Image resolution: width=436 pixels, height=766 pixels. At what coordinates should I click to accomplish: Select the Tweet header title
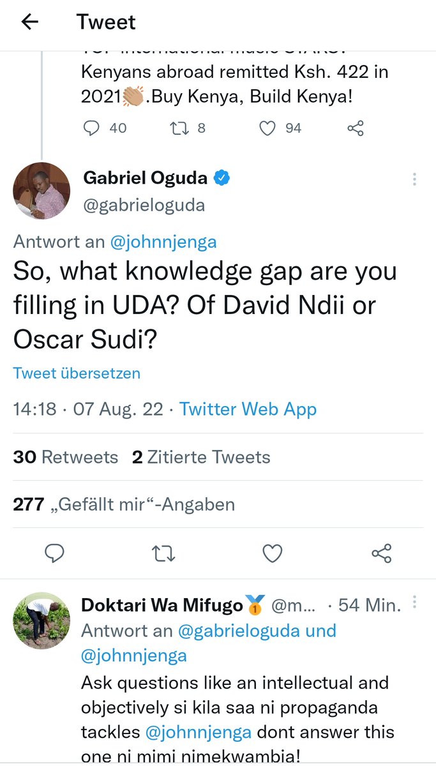106,22
